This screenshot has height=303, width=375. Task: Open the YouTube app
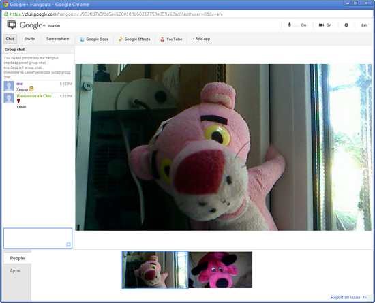tap(171, 39)
